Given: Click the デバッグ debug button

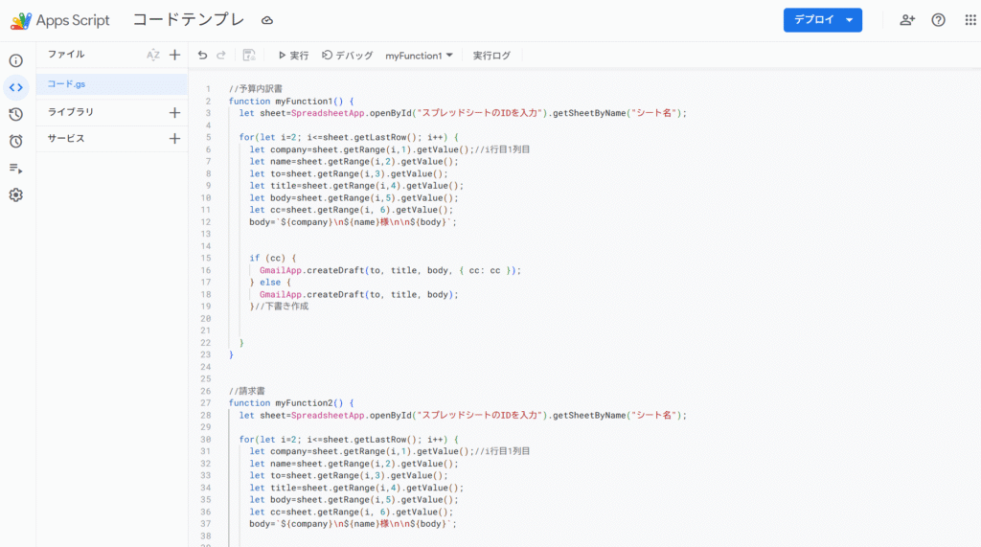Looking at the screenshot, I should point(347,56).
